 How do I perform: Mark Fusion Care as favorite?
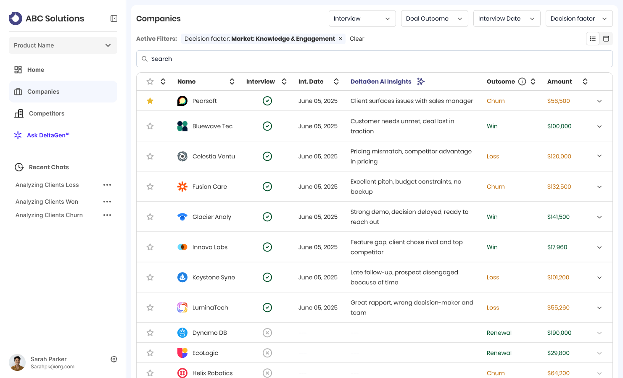[150, 186]
